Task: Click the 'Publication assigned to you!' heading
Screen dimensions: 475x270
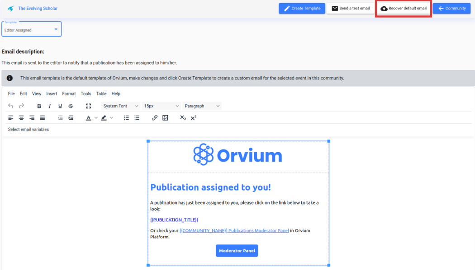Action: [x=210, y=187]
